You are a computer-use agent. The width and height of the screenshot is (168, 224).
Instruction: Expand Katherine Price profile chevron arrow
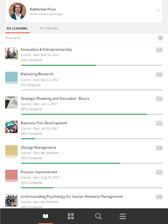click(158, 10)
